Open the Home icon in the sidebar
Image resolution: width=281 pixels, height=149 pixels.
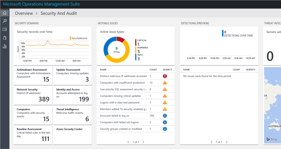pos(5,13)
